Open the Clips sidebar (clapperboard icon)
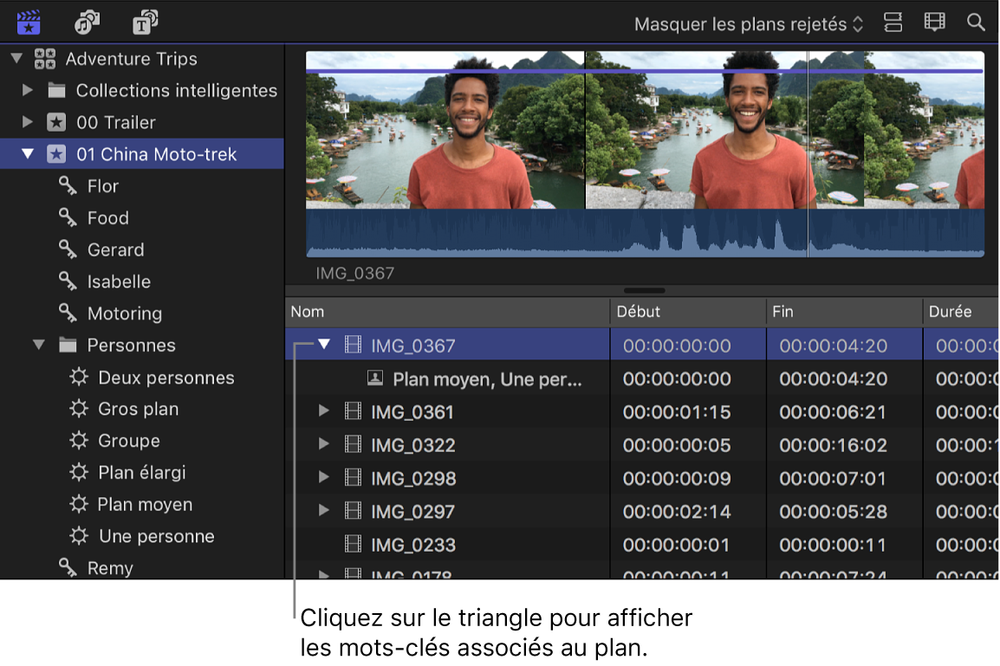The width and height of the screenshot is (1000, 666). pyautogui.click(x=27, y=23)
